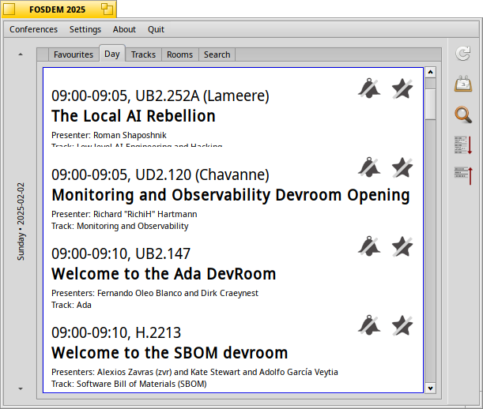Open the Settings menu
The height and width of the screenshot is (409, 483).
pos(85,29)
